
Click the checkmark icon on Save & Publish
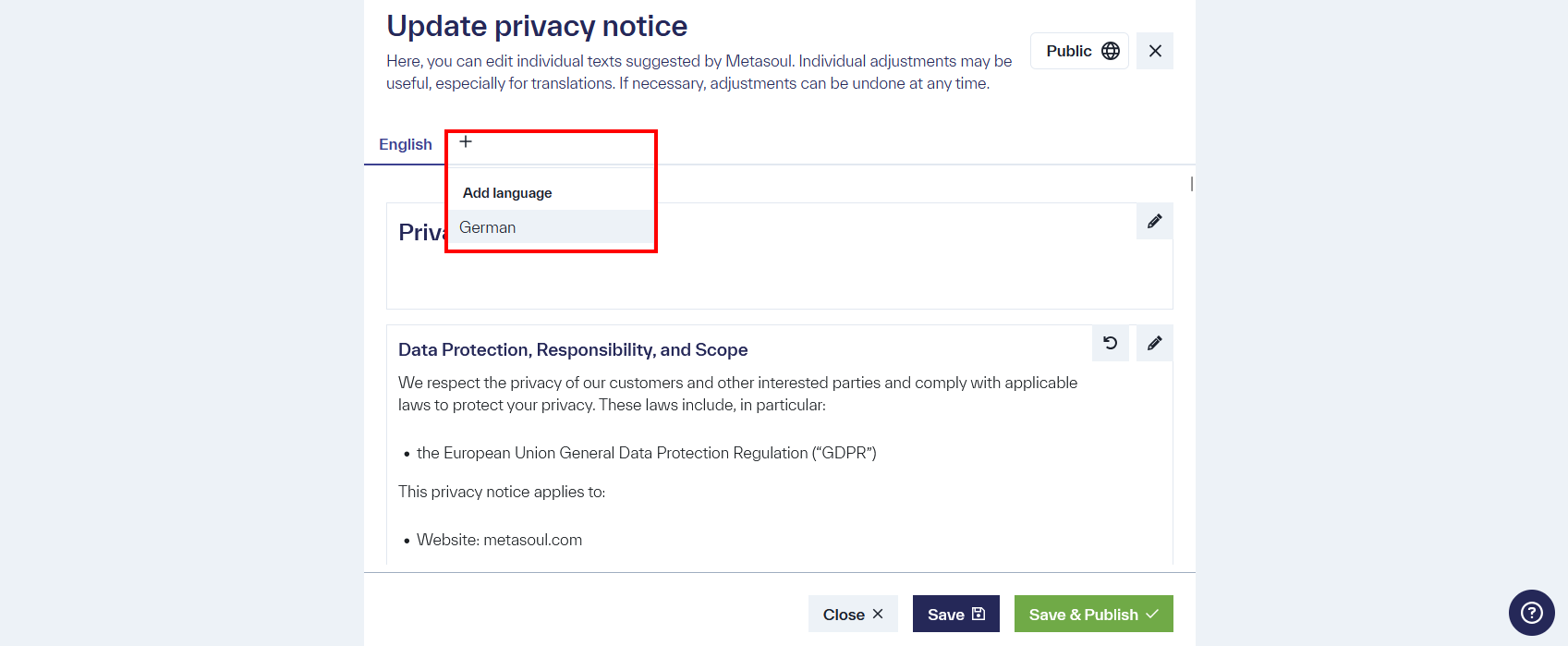1152,613
